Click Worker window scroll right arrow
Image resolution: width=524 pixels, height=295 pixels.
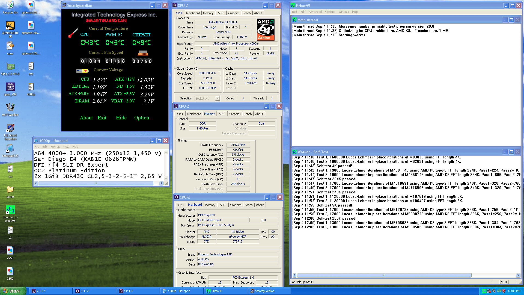pyautogui.click(x=518, y=275)
